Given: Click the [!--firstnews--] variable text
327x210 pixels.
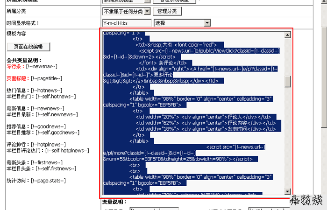Looking at the screenshot, I should pos(47,163).
